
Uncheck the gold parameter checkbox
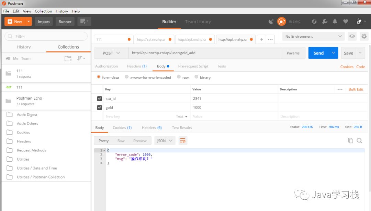coord(99,108)
